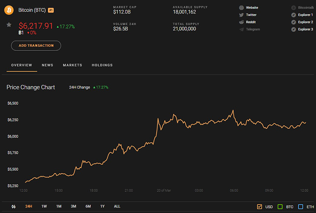Uncheck the USD chart checkbox
This screenshot has height=213, width=316.
pyautogui.click(x=260, y=207)
